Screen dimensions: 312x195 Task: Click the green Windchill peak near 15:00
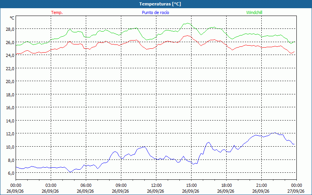tap(188, 23)
